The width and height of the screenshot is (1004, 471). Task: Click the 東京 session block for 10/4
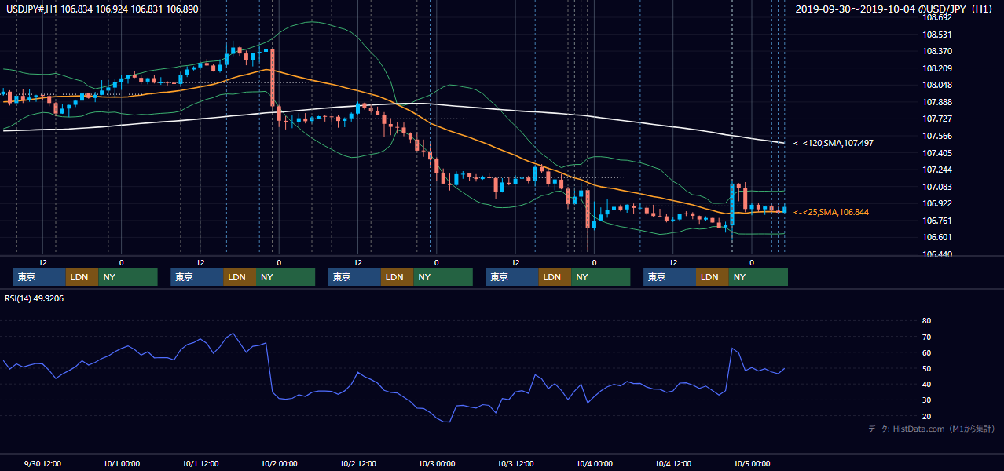click(669, 277)
